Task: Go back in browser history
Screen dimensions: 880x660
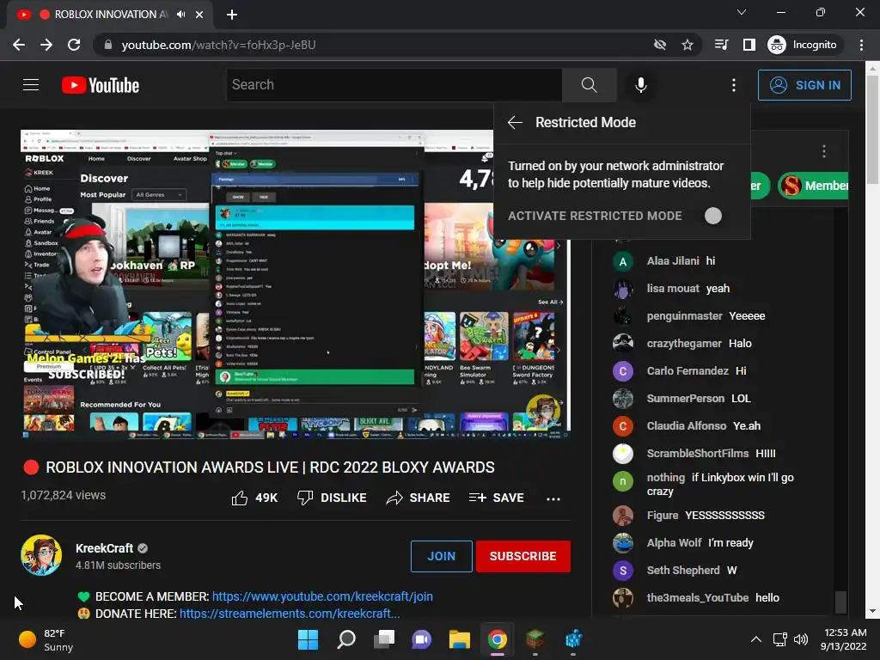Action: (19, 45)
